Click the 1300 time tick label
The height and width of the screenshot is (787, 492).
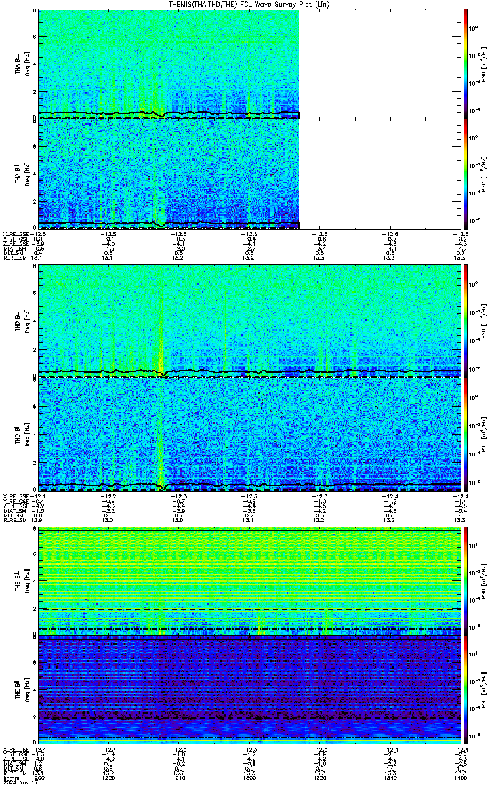[249, 778]
